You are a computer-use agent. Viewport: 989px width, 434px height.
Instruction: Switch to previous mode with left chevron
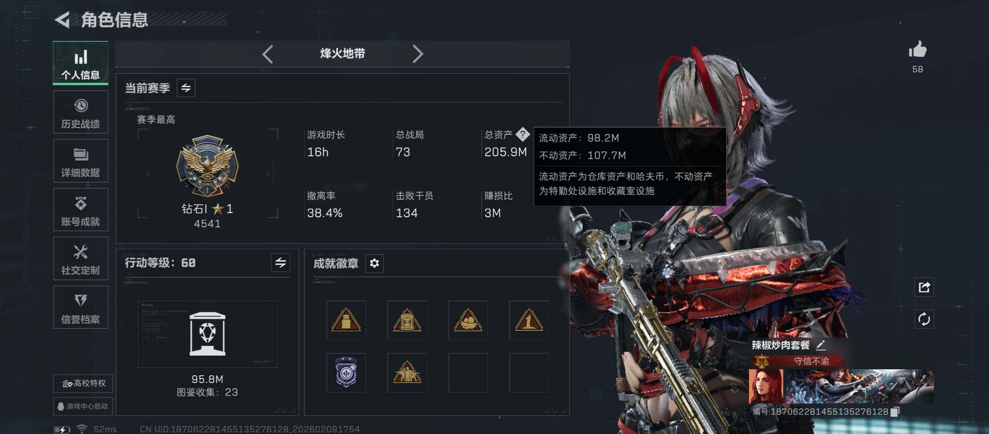point(268,54)
